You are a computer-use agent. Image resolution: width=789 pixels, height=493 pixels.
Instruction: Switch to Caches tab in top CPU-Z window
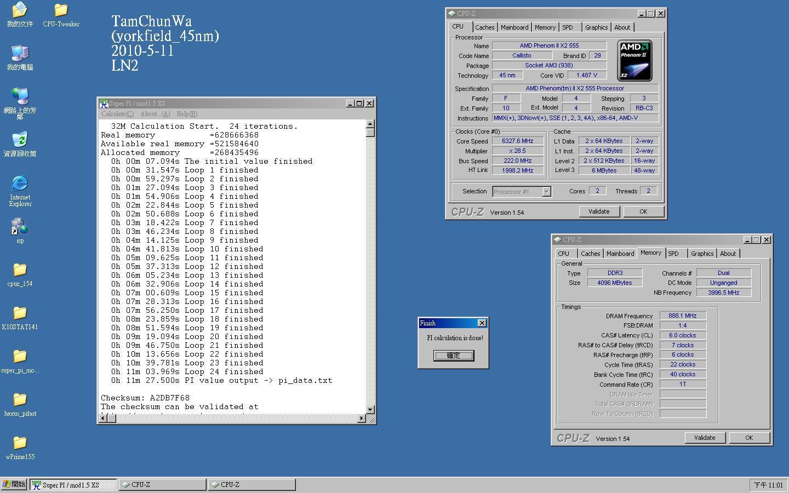tap(484, 27)
